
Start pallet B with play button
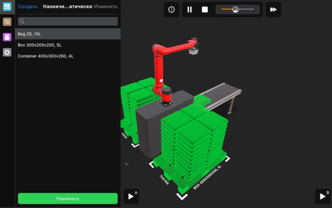[x=323, y=196]
